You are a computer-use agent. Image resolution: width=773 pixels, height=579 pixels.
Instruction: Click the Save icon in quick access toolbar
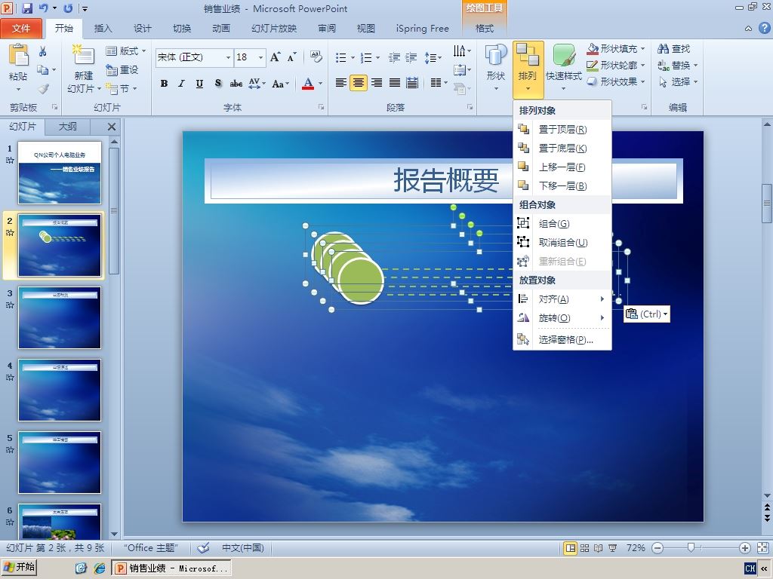26,8
